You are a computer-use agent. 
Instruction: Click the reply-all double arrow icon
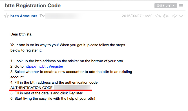click(x=166, y=16)
